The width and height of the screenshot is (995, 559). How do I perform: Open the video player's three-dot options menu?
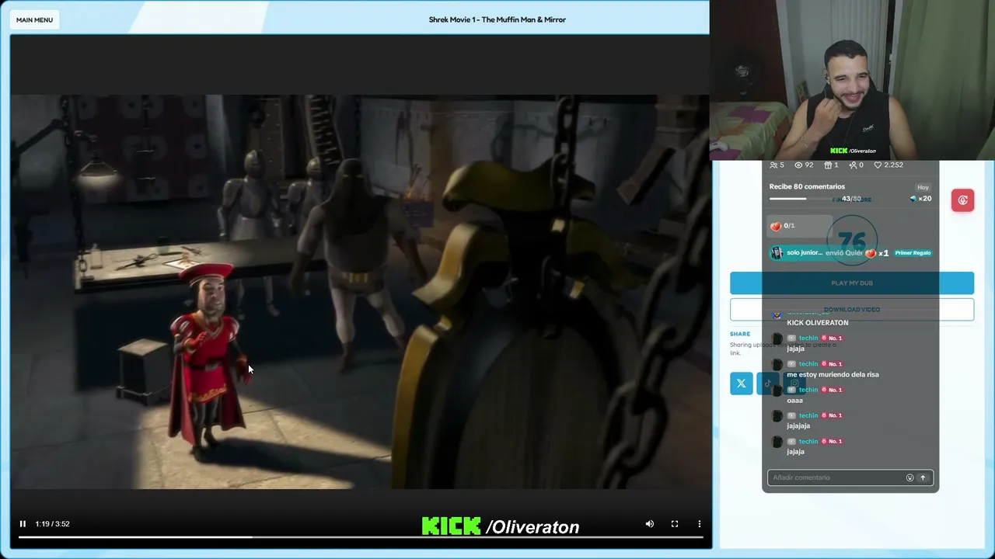(x=700, y=524)
